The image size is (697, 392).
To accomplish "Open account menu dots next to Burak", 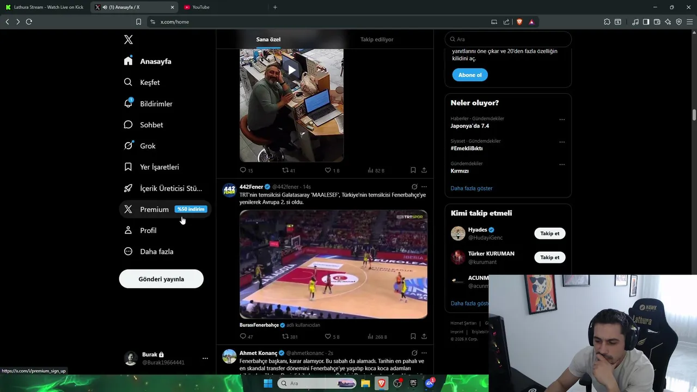I will (x=205, y=358).
